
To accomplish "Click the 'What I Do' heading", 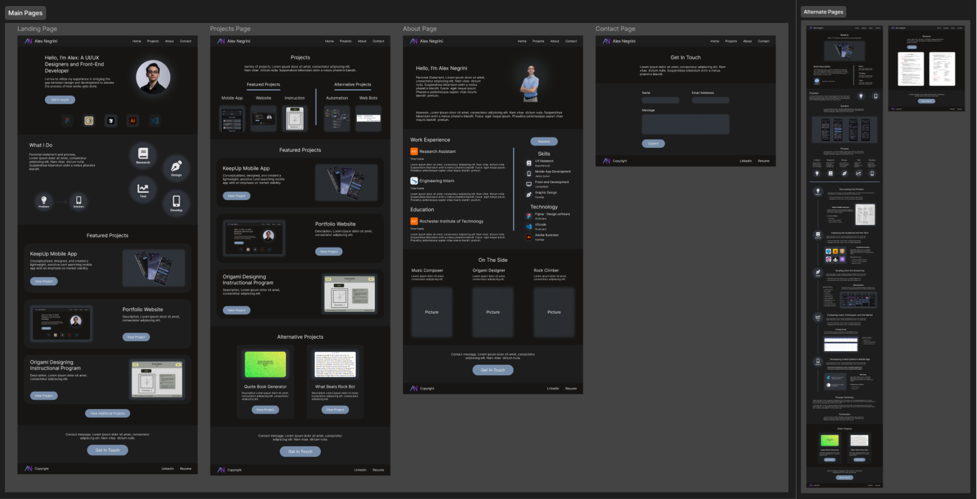I will [40, 145].
